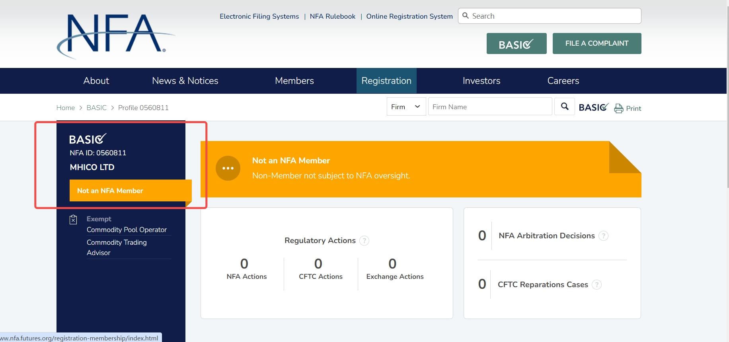Click Commodity Pool Operator in sidebar
Image resolution: width=729 pixels, height=342 pixels.
[127, 230]
